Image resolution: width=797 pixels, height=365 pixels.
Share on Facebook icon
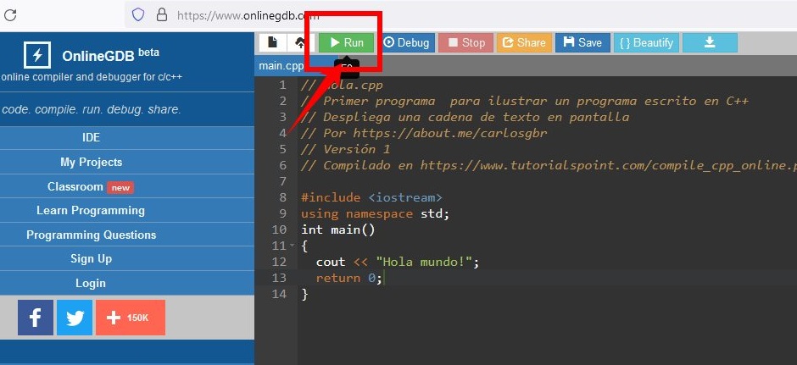36,318
